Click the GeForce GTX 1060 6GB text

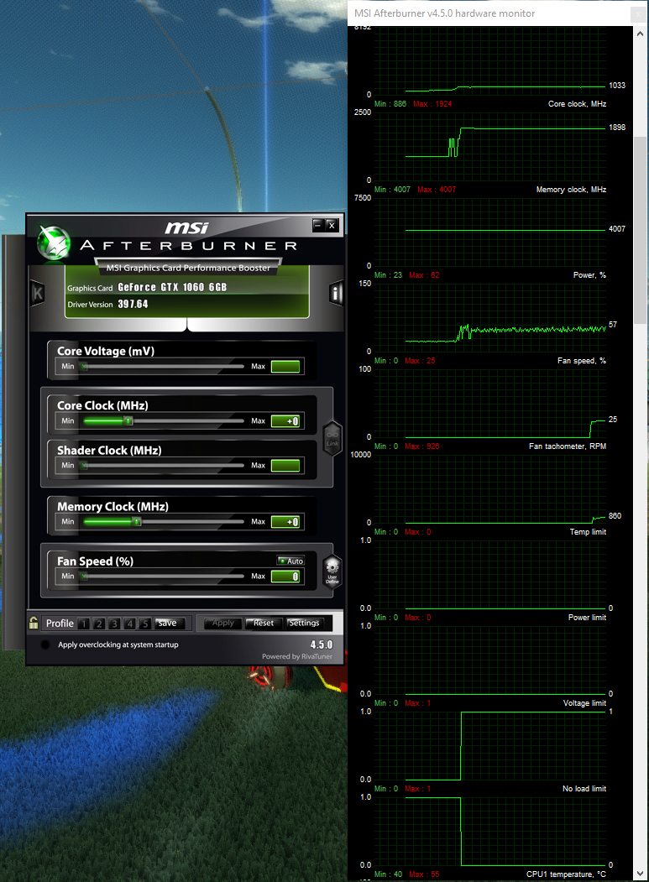pyautogui.click(x=172, y=288)
